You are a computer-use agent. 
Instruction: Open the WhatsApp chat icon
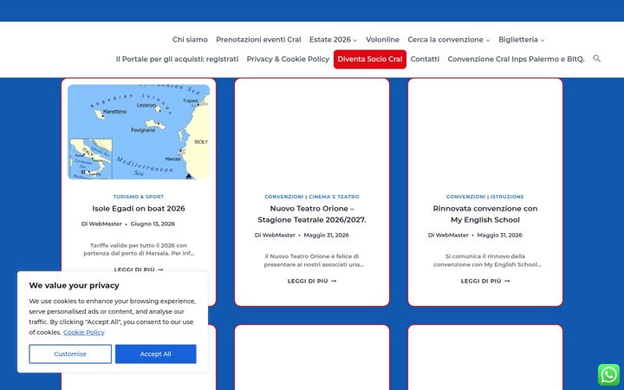609,374
